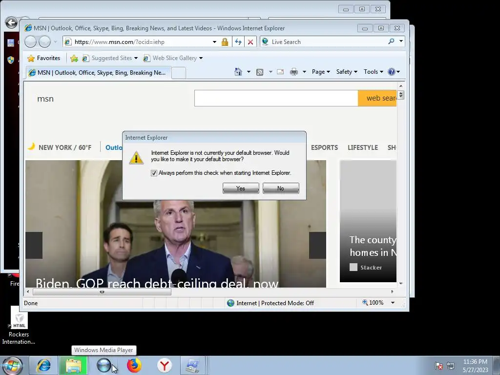500x375 pixels.
Task: Open the Page menu
Action: pos(321,72)
